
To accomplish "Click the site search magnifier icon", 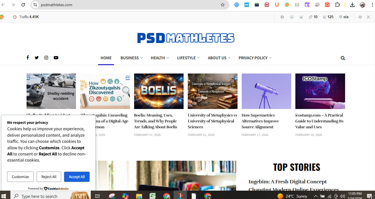I will pos(343,58).
